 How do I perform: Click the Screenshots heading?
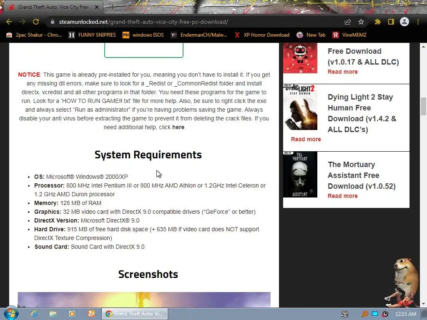click(x=148, y=274)
